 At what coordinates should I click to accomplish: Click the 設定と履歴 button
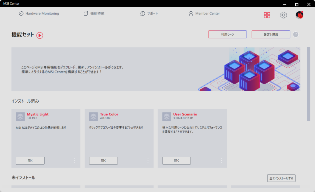click(271, 34)
